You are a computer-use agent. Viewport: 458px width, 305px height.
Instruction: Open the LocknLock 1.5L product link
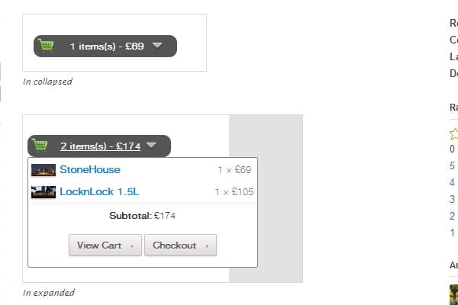click(x=99, y=192)
